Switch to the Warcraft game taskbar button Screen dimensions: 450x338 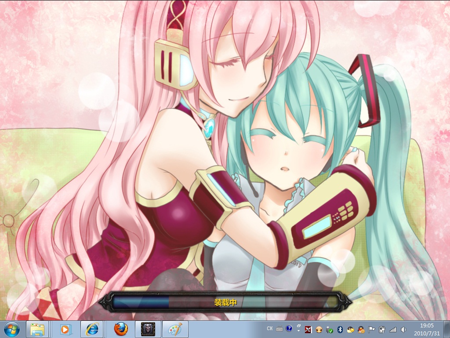click(x=148, y=329)
